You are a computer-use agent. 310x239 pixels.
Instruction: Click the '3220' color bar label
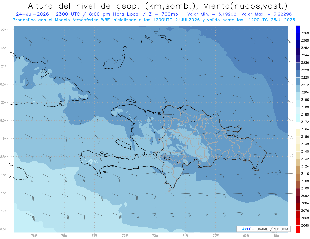pos(305,77)
